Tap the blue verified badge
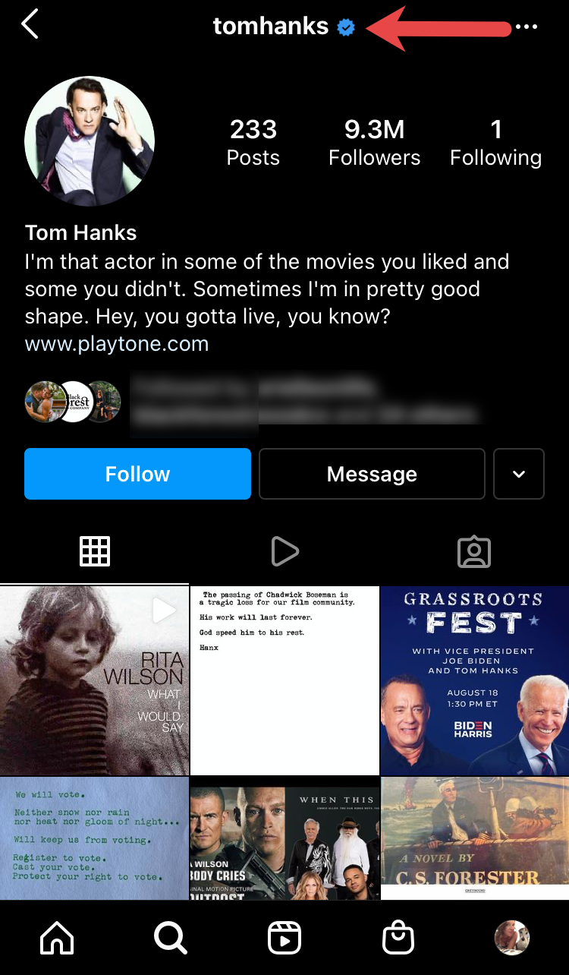Viewport: 569px width, 975px height. tap(347, 27)
